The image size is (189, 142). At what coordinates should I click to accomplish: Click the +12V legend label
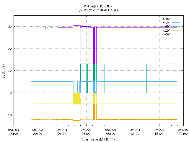pyautogui.click(x=166, y=23)
